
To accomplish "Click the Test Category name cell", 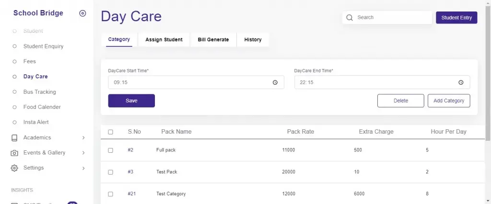I will point(171,194).
